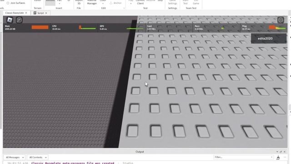This screenshot has width=291, height=164.
Task: Switch to the Classic Baseplate tab
Action: (15, 13)
